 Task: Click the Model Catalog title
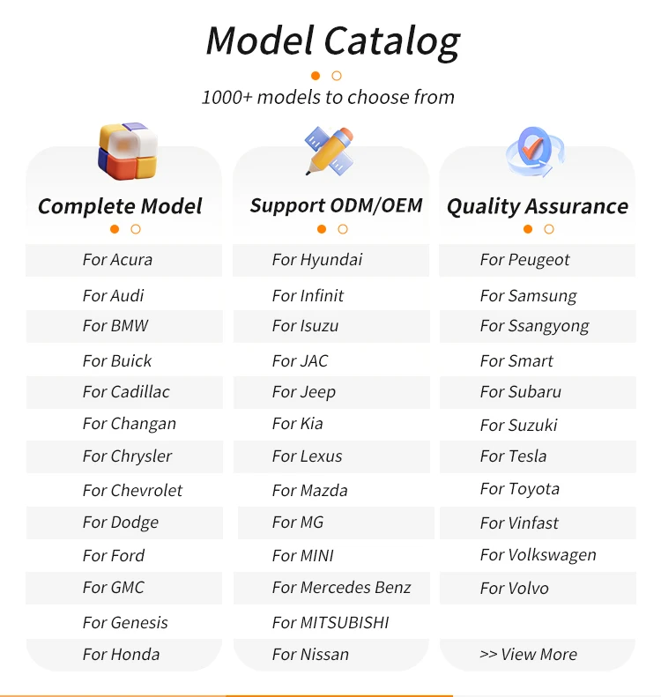332,41
